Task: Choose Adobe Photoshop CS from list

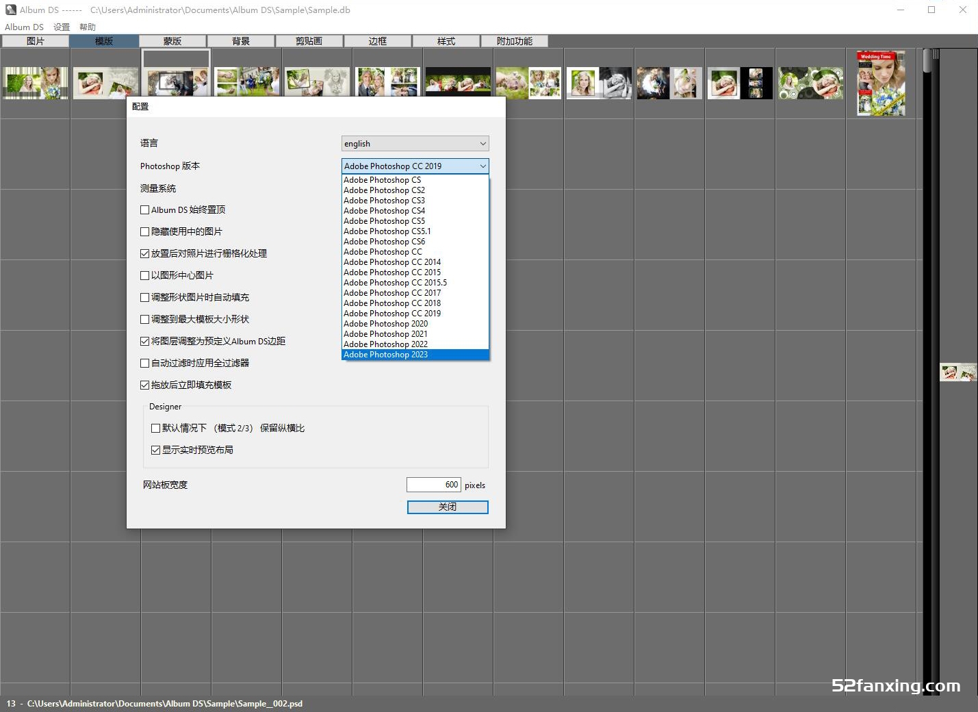Action: [415, 180]
